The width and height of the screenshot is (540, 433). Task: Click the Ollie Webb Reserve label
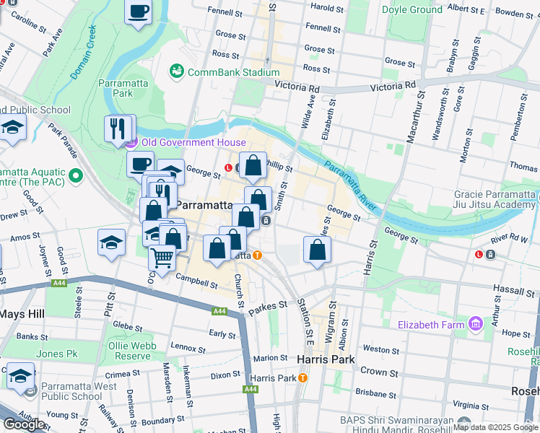pyautogui.click(x=132, y=351)
